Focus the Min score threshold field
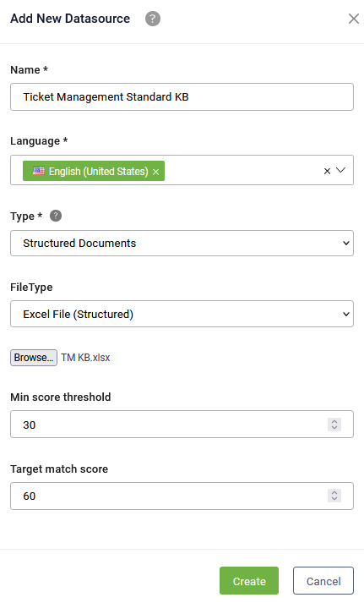This screenshot has width=364, height=603. 182,425
